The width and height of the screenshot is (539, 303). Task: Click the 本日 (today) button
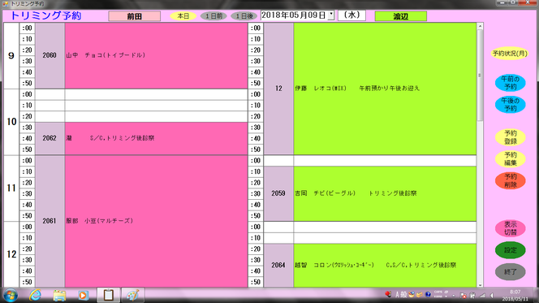coord(183,15)
